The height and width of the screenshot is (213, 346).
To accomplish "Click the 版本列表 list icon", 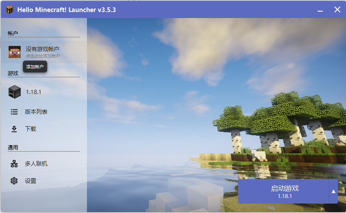I will click(x=14, y=112).
